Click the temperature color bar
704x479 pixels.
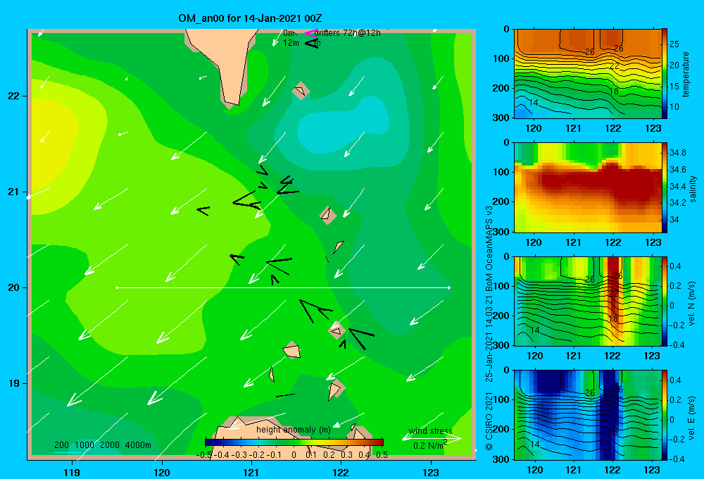tap(665, 74)
